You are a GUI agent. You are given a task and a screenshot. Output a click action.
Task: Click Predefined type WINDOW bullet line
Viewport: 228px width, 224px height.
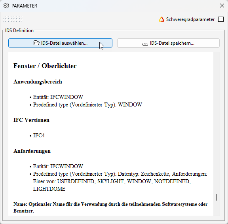[x=87, y=104]
